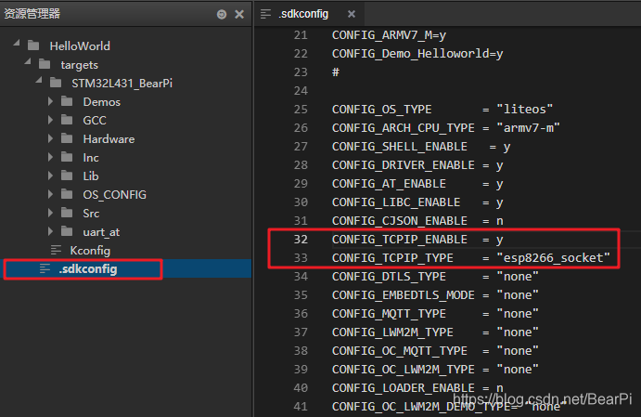Click the Src folder icon

67,213
